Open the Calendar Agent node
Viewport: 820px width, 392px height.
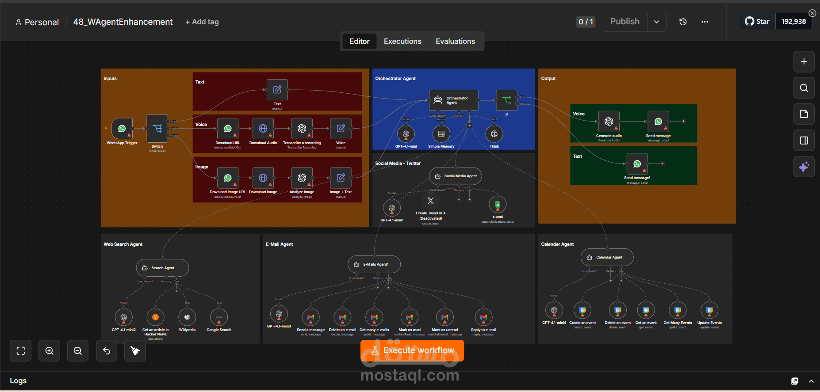607,257
